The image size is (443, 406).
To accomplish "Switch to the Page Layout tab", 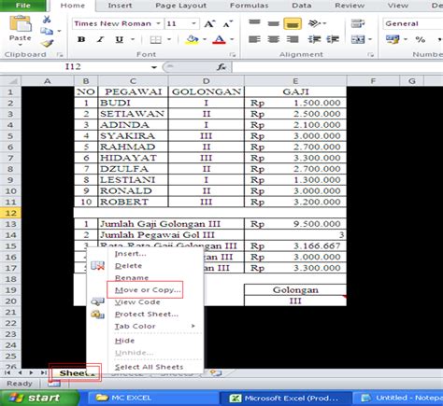I will [180, 6].
